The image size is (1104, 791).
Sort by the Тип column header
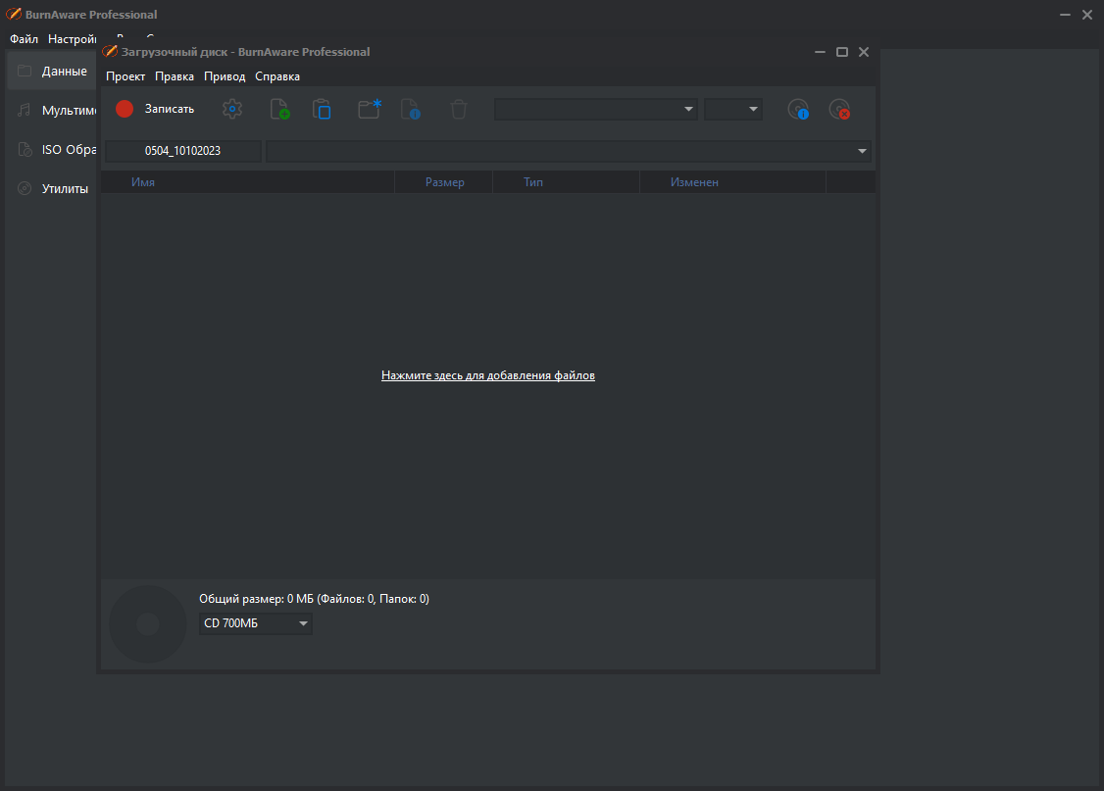click(566, 182)
